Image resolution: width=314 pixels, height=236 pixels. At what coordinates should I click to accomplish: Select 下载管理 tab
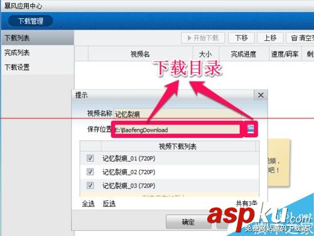click(x=31, y=21)
